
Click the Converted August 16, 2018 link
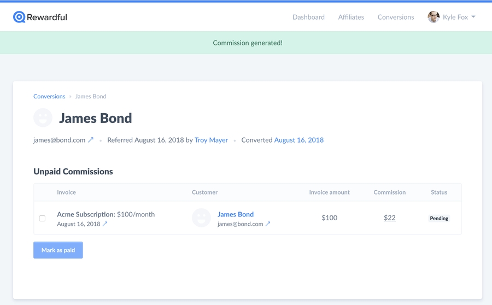(298, 140)
